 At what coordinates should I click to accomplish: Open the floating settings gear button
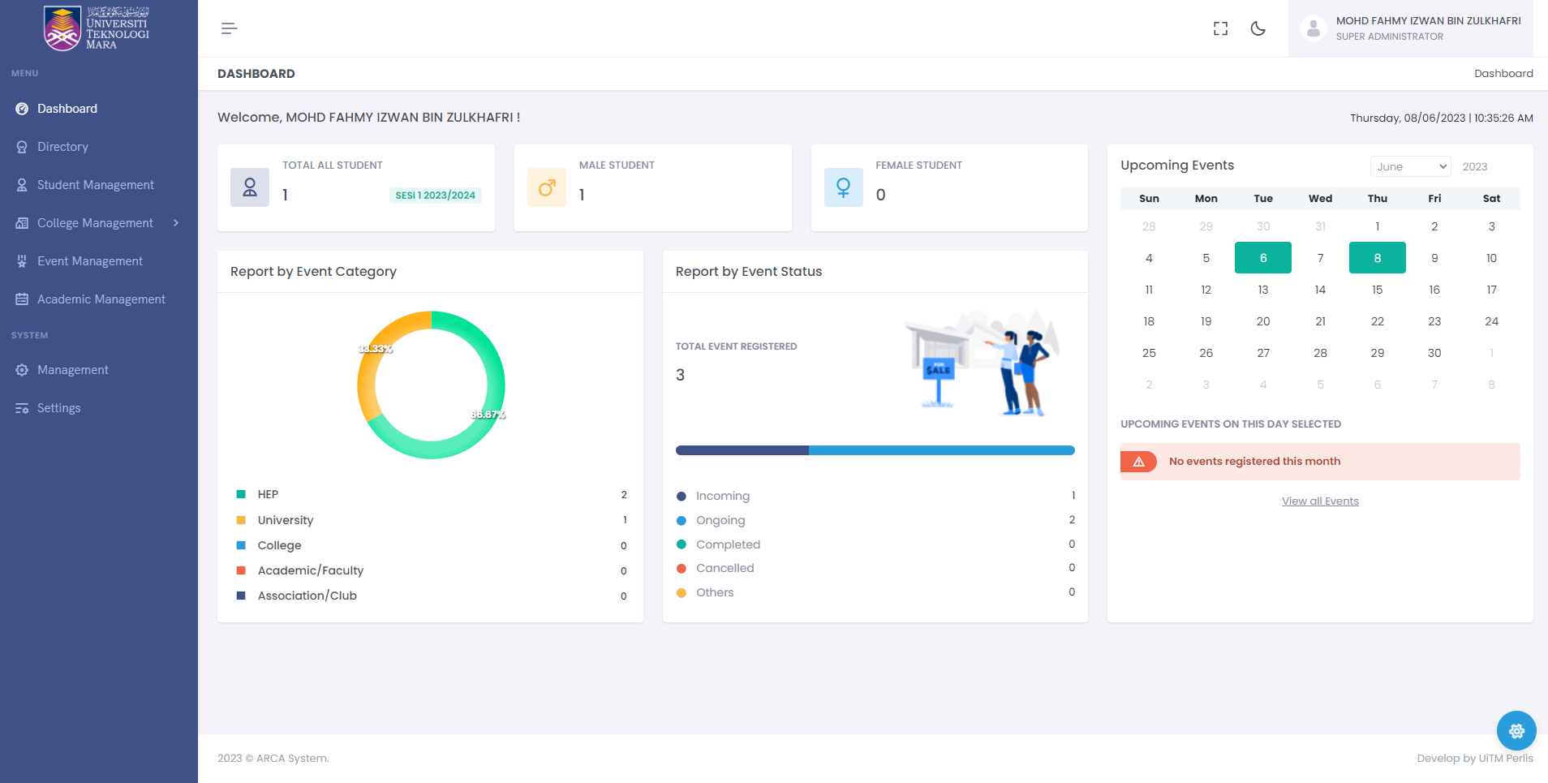[x=1516, y=730]
